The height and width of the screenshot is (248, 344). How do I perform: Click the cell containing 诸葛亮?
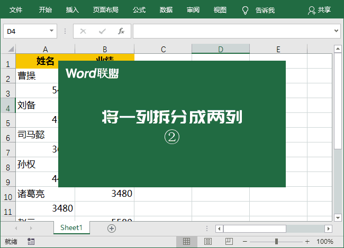[x=45, y=194]
